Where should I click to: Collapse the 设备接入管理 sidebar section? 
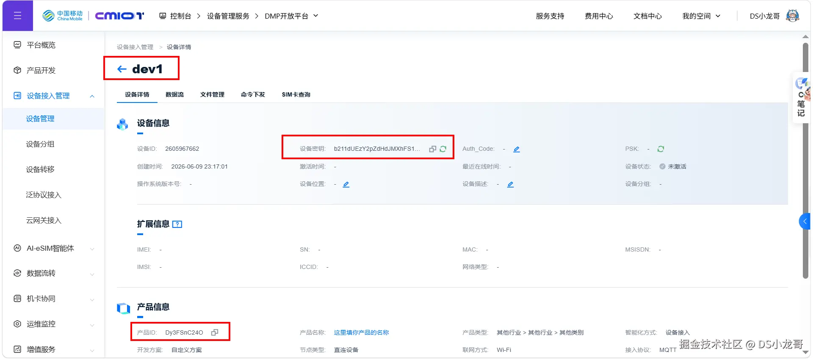tap(92, 96)
